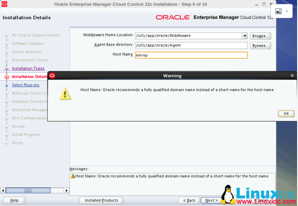This screenshot has height=206, width=298.
Task: Close the Warning dialog with X
Action: [292, 76]
